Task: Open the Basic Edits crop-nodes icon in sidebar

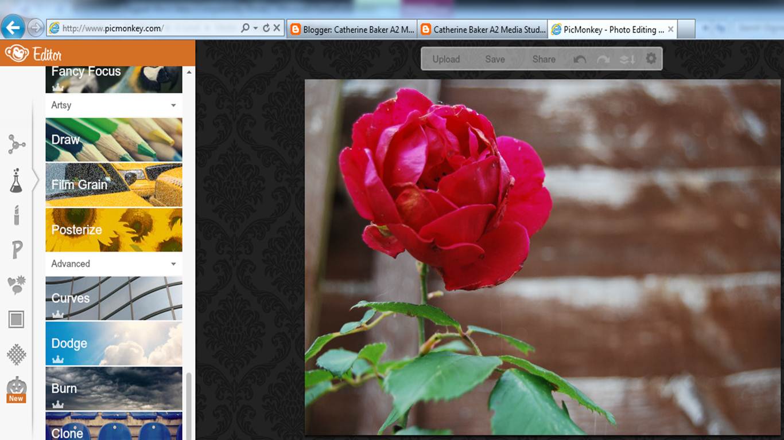Action: [17, 144]
